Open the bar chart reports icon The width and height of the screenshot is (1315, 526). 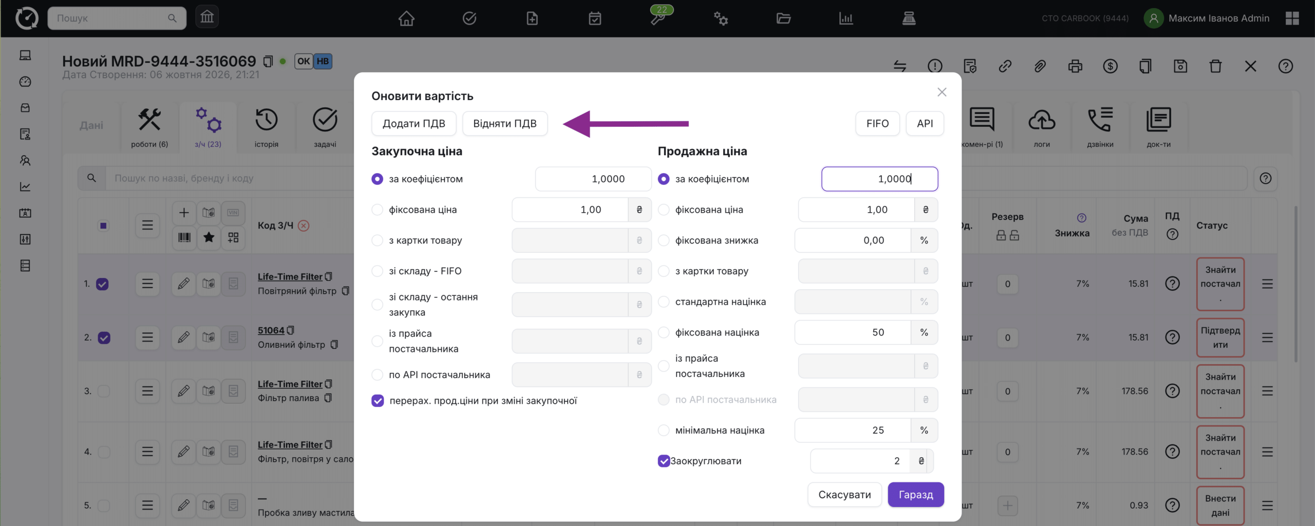point(846,18)
